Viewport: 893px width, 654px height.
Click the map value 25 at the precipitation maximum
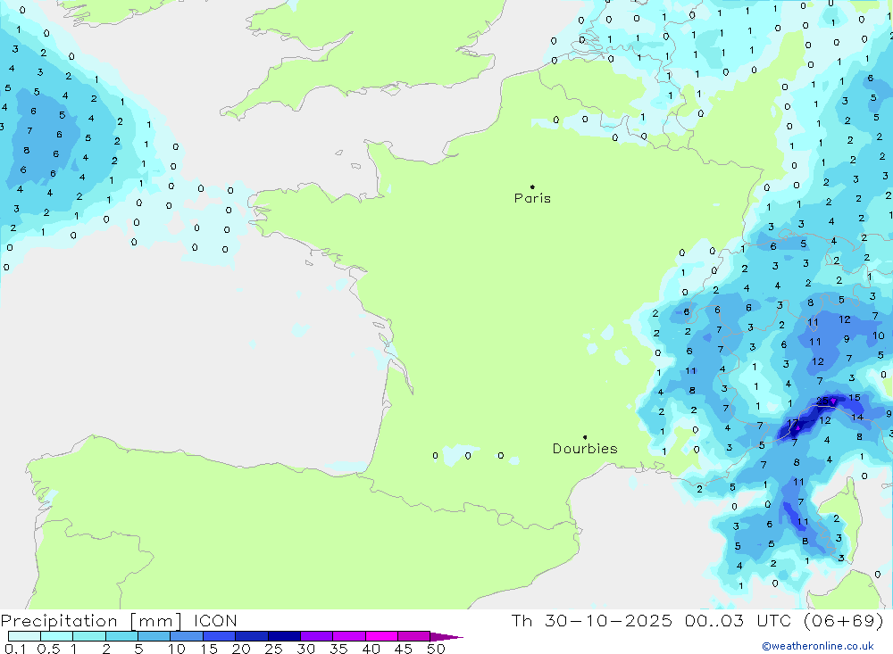[822, 401]
